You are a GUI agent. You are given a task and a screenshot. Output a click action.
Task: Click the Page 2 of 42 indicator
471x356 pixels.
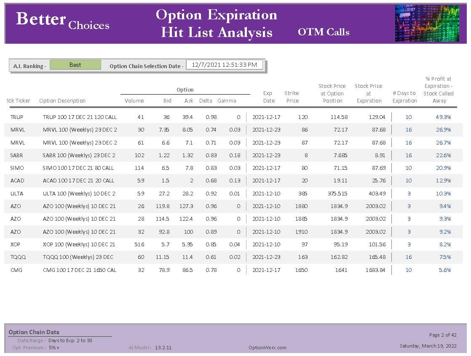tap(443, 335)
